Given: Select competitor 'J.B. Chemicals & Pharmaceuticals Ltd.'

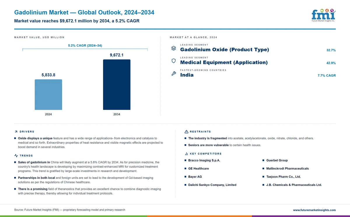Looking at the screenshot, I should (294, 185).
